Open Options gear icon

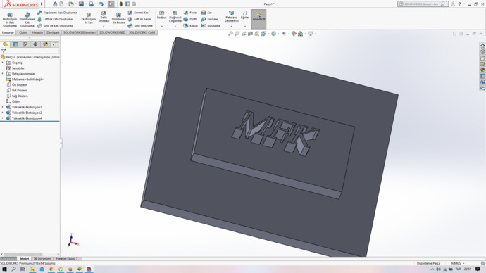(134, 4)
